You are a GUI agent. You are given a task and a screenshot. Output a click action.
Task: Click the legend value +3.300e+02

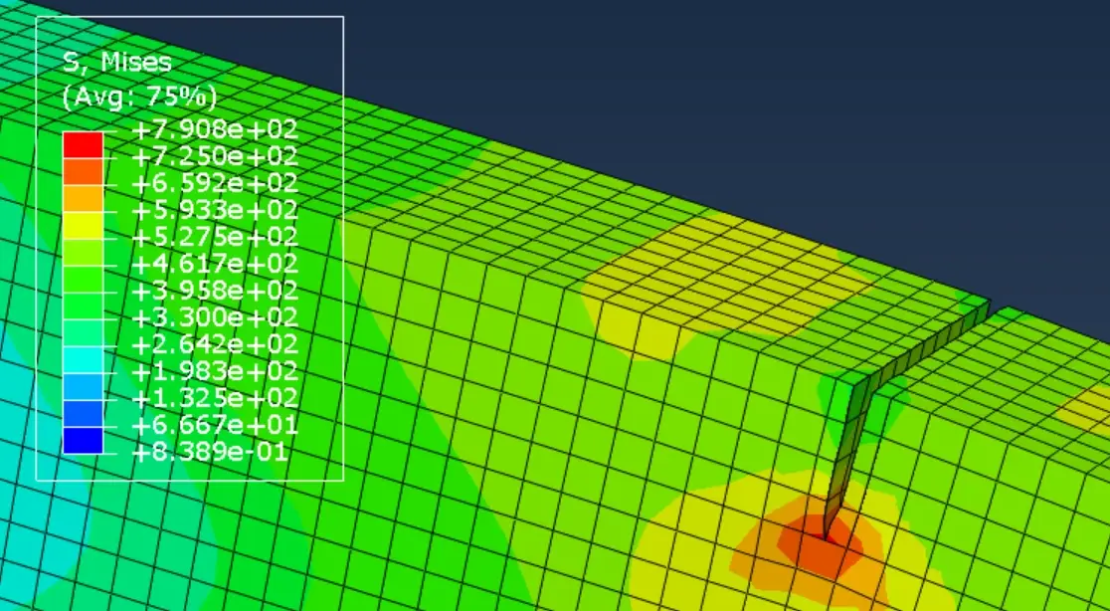215,317
